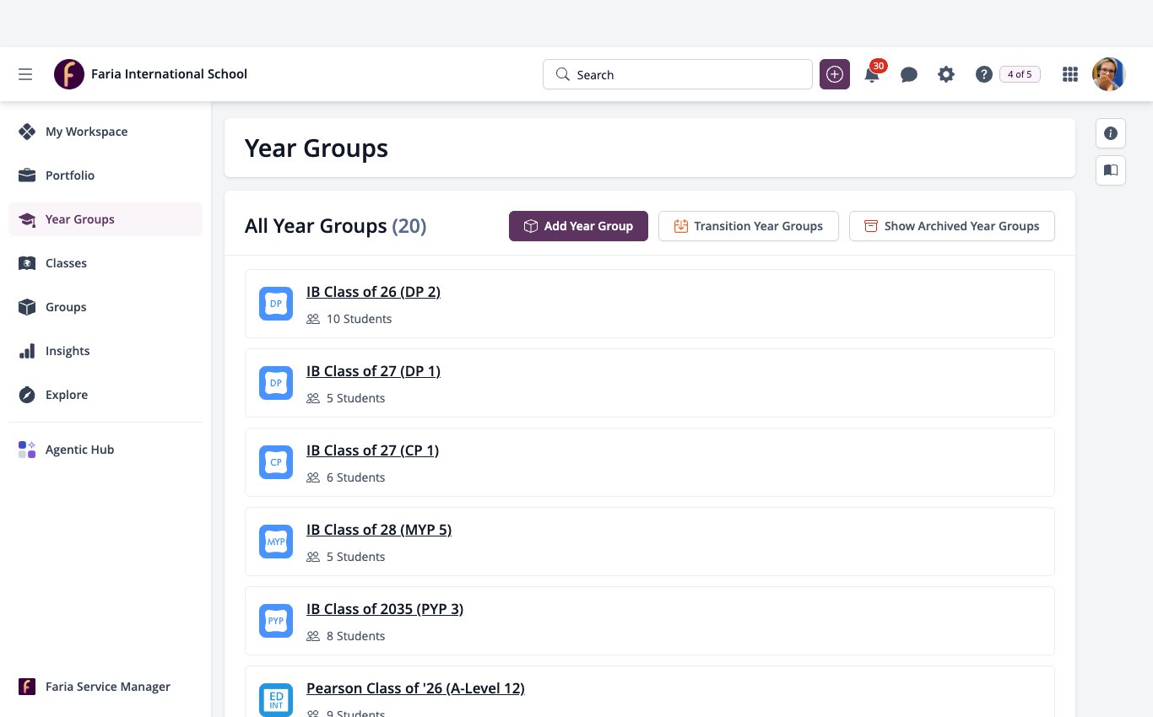Click the MYP programme badge icon
The height and width of the screenshot is (717, 1153).
[x=276, y=542]
